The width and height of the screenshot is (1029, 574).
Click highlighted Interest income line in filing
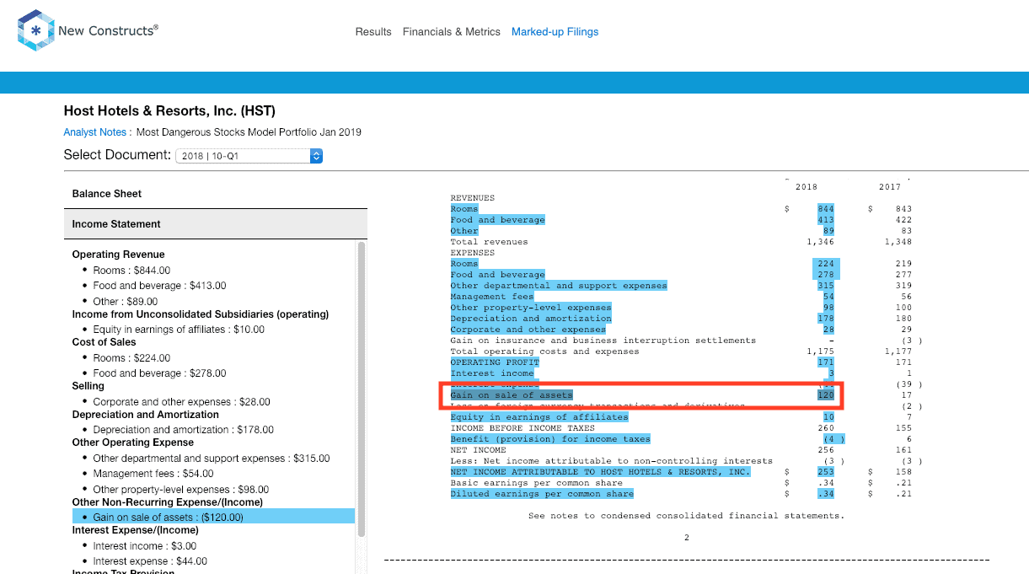point(492,373)
